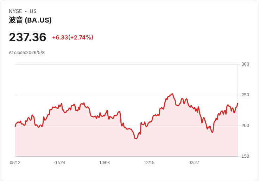Select the 07/24 date axis label
Image resolution: width=259 pixels, height=181 pixels.
60,163
